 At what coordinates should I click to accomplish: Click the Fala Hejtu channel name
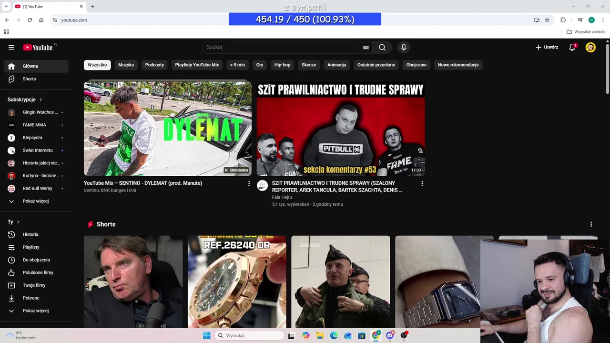pyautogui.click(x=282, y=197)
